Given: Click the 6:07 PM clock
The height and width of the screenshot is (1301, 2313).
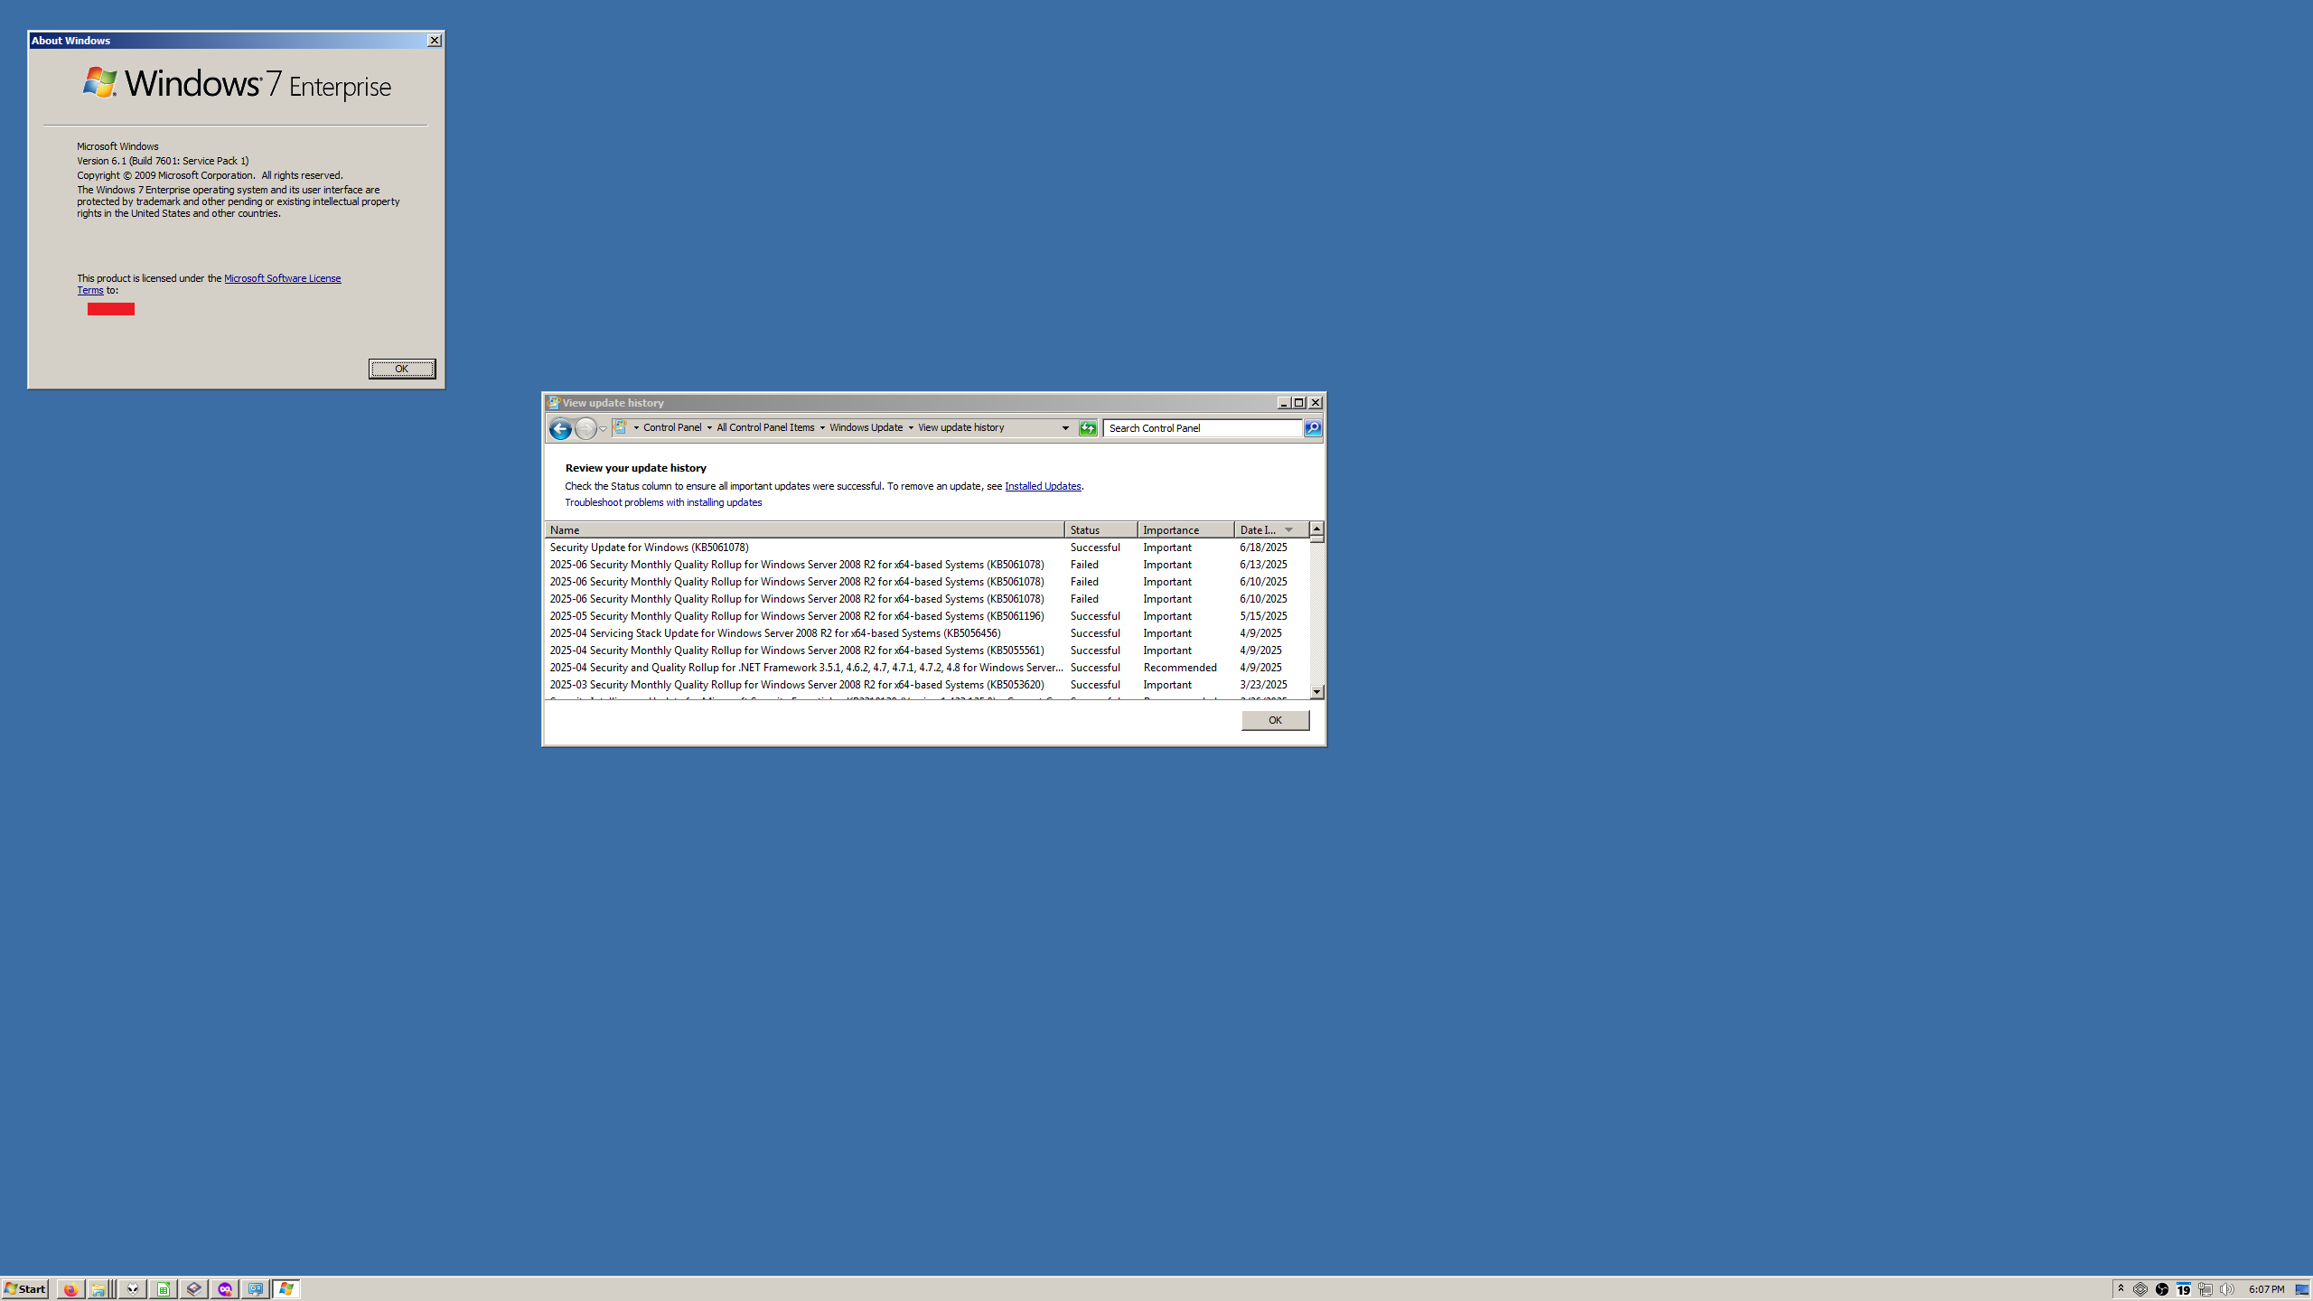Looking at the screenshot, I should click(x=2266, y=1289).
